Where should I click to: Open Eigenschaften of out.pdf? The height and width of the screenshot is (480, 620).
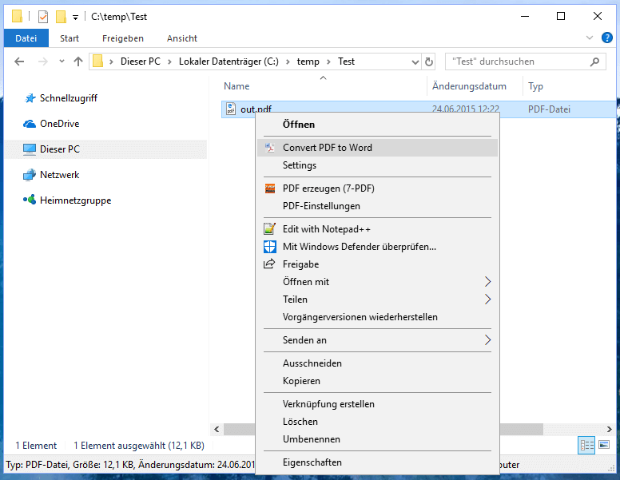point(377,462)
